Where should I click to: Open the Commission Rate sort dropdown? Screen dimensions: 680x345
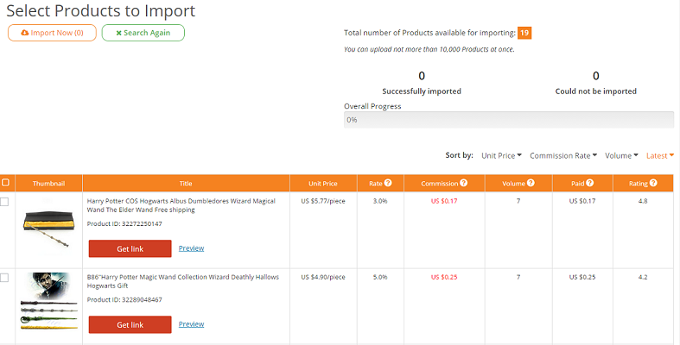click(x=563, y=155)
